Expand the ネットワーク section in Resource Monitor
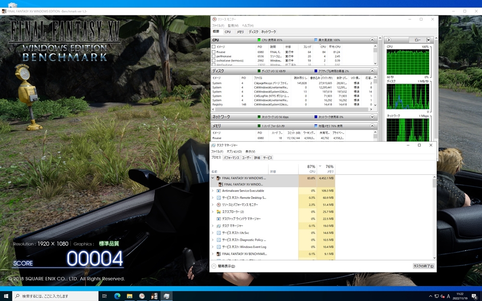The image size is (482, 301). [372, 117]
